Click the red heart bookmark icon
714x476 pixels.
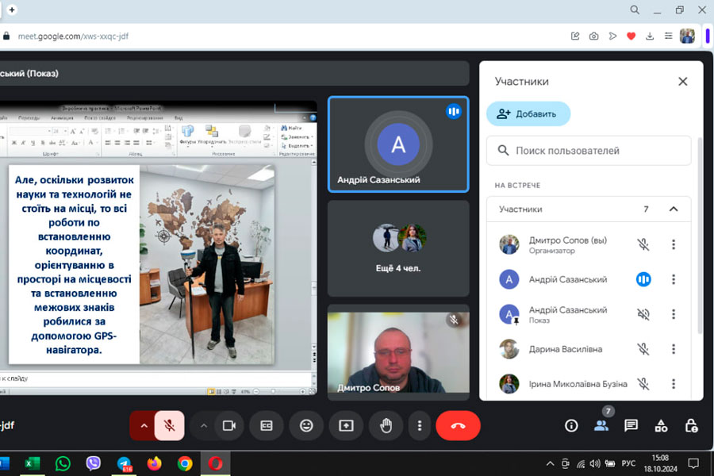pos(631,36)
